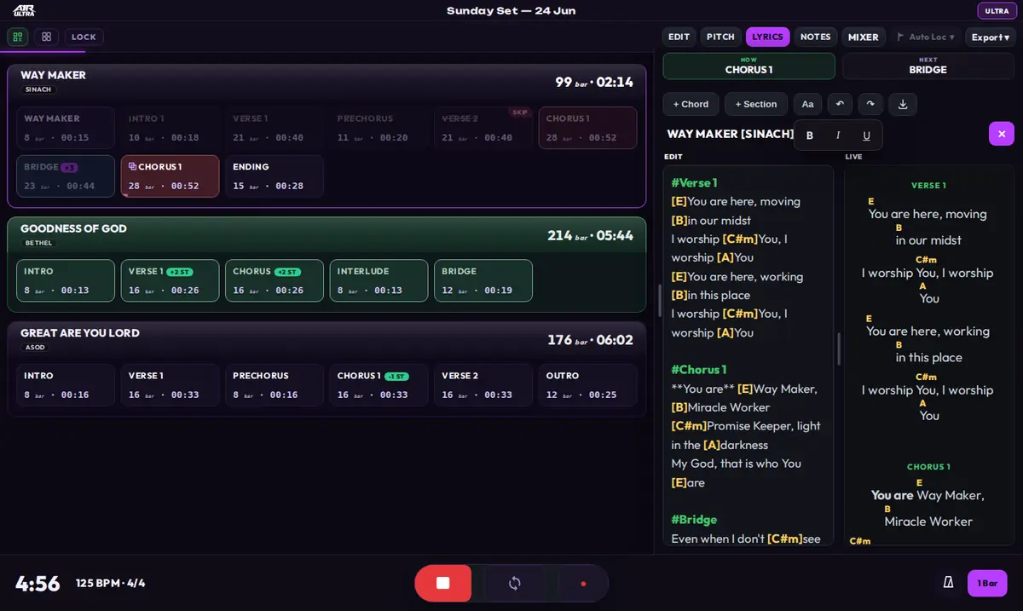Start recording with the record dot
Viewport: 1023px width, 611px height.
[x=583, y=583]
